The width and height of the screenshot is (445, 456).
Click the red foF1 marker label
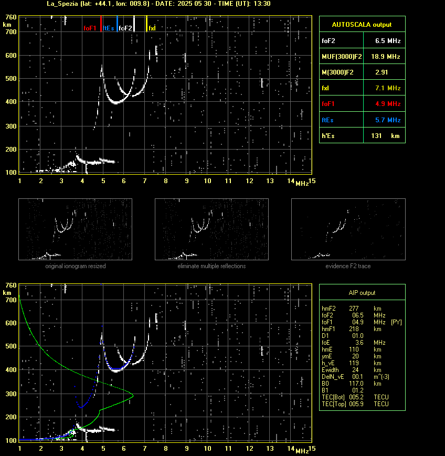pyautogui.click(x=90, y=28)
